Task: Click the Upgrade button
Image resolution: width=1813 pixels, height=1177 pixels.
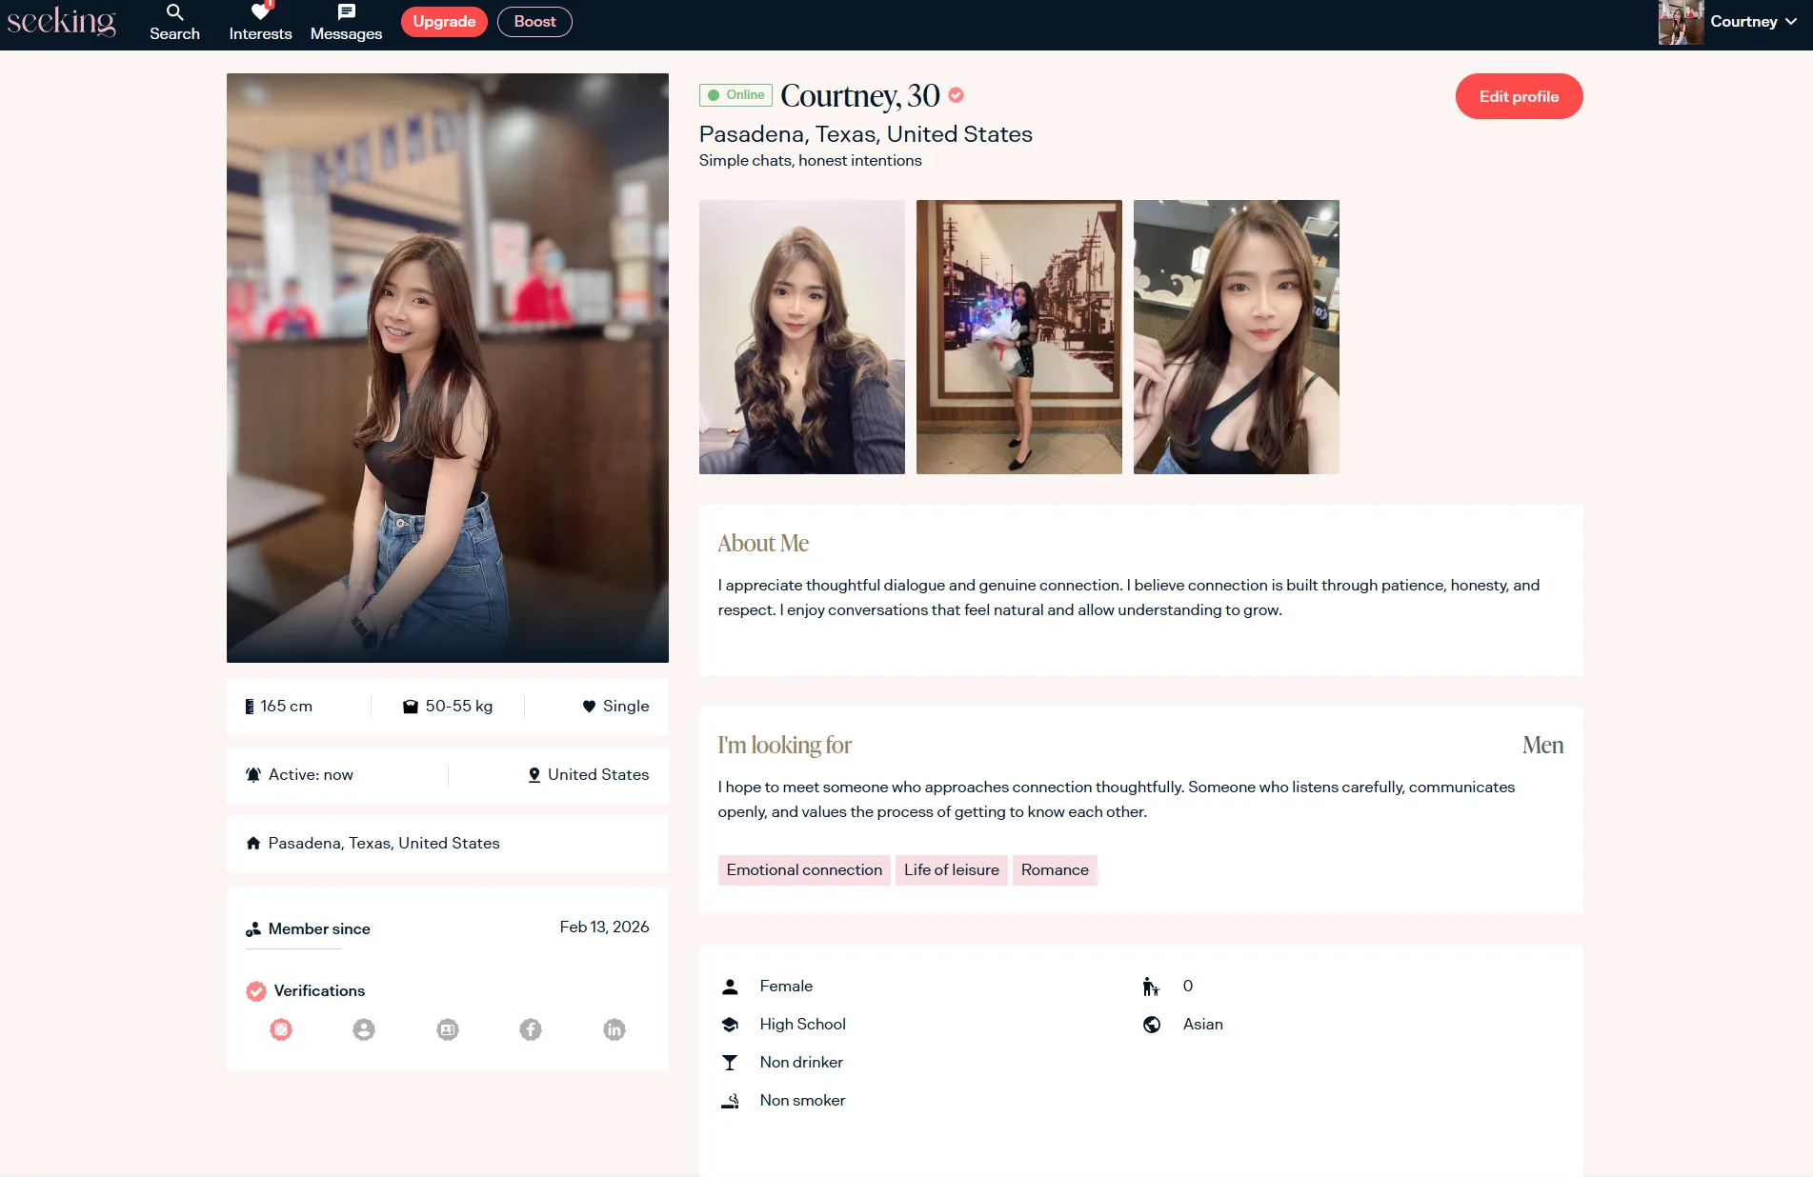Action: pos(444,22)
